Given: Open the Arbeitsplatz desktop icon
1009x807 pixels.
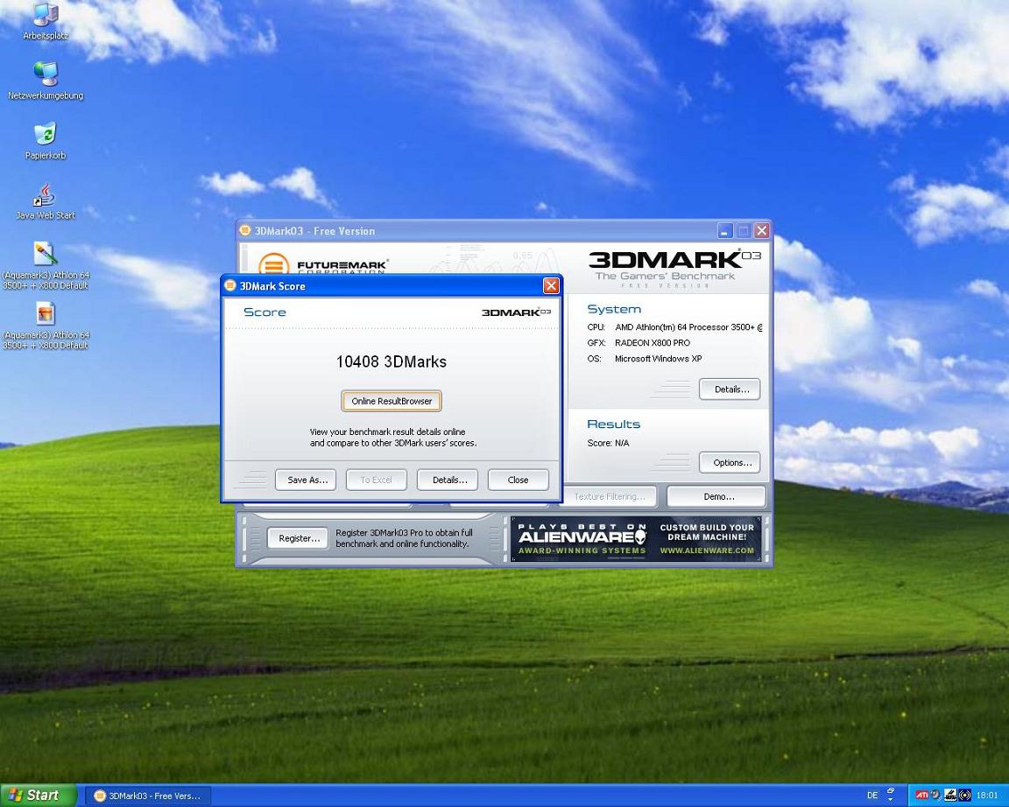Looking at the screenshot, I should (45, 21).
